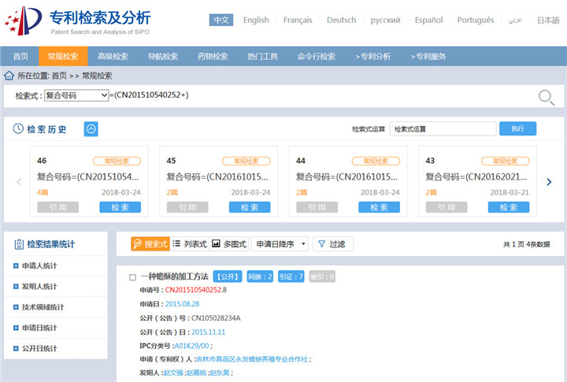Select the 搜索式 view mode

coord(150,244)
